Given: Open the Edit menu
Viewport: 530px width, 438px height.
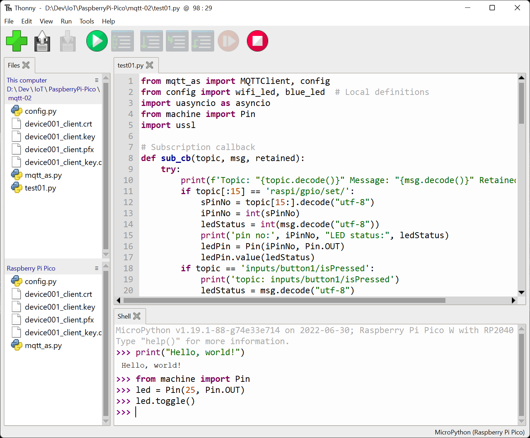Looking at the screenshot, I should (27, 21).
